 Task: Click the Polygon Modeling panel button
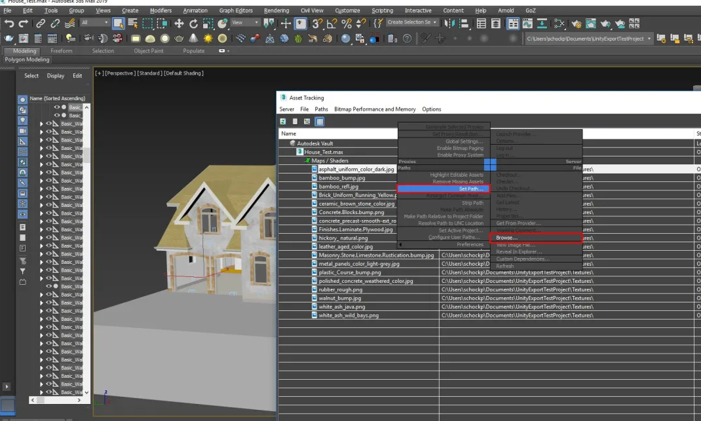click(28, 60)
